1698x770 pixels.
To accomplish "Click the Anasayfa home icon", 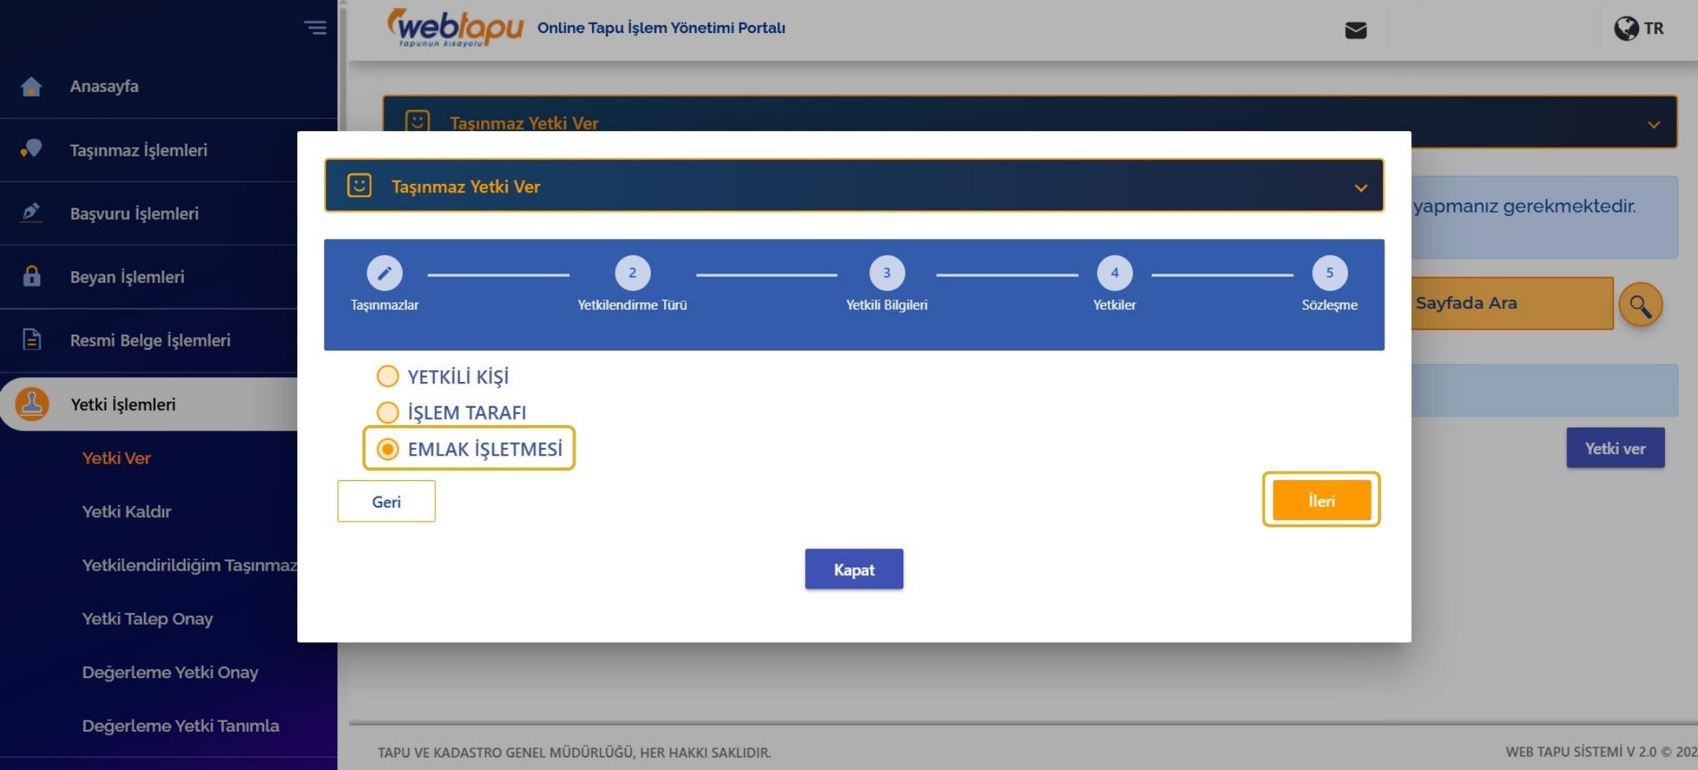I will click(x=31, y=86).
